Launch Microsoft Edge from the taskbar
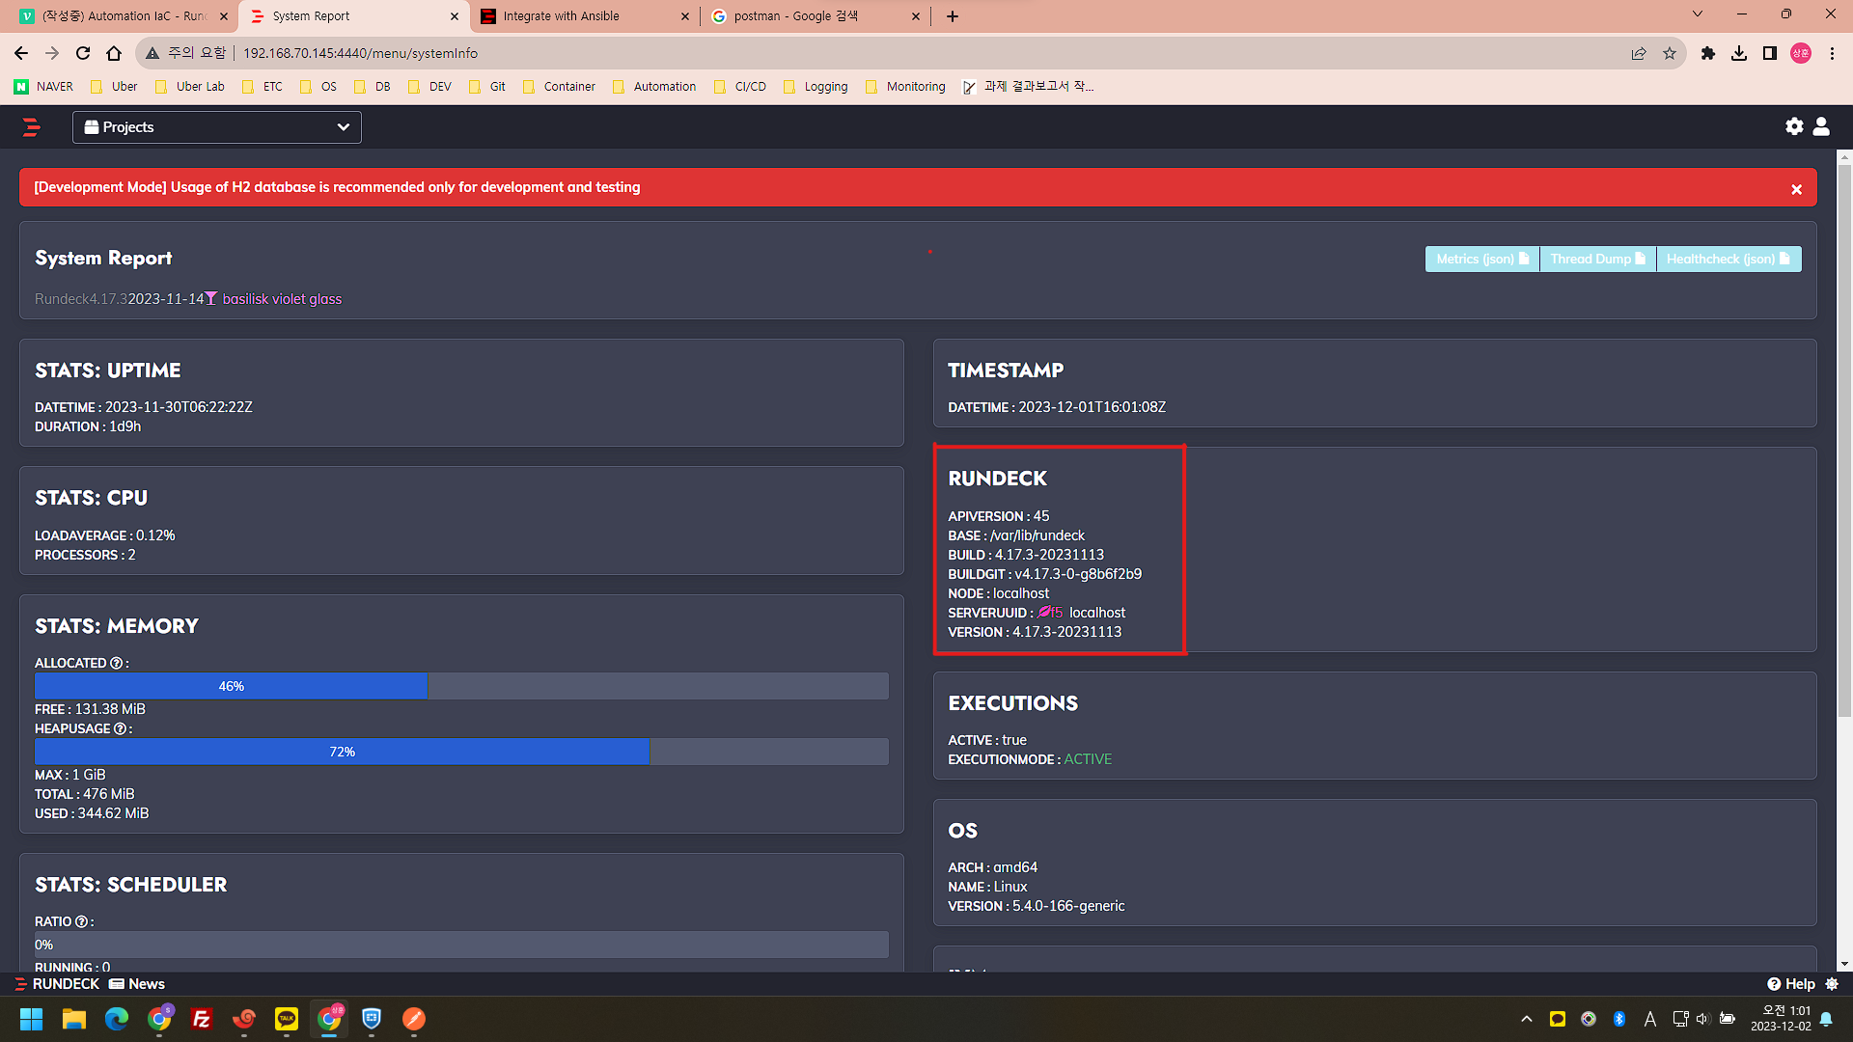Screen dimensions: 1853x1042 (x=117, y=1019)
